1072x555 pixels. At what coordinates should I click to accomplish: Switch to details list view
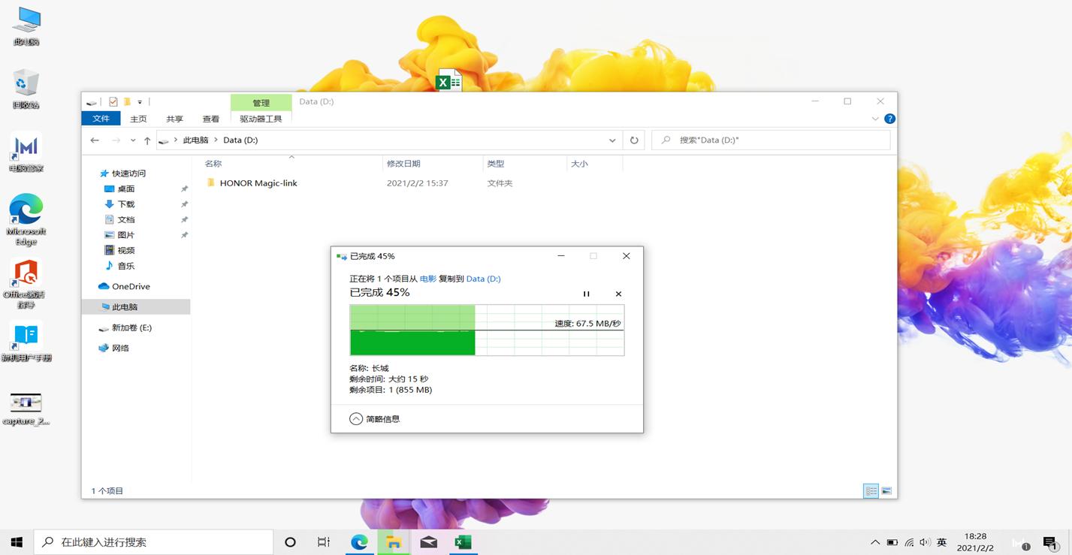point(871,491)
